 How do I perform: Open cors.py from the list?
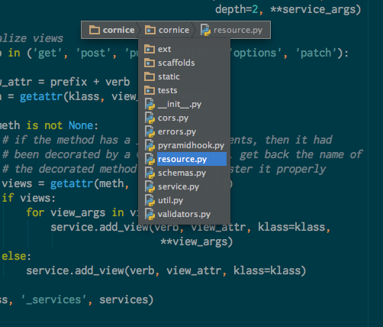click(184, 118)
